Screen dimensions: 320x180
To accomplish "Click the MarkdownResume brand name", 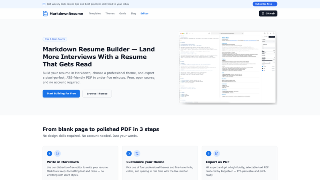I will 66,14.
